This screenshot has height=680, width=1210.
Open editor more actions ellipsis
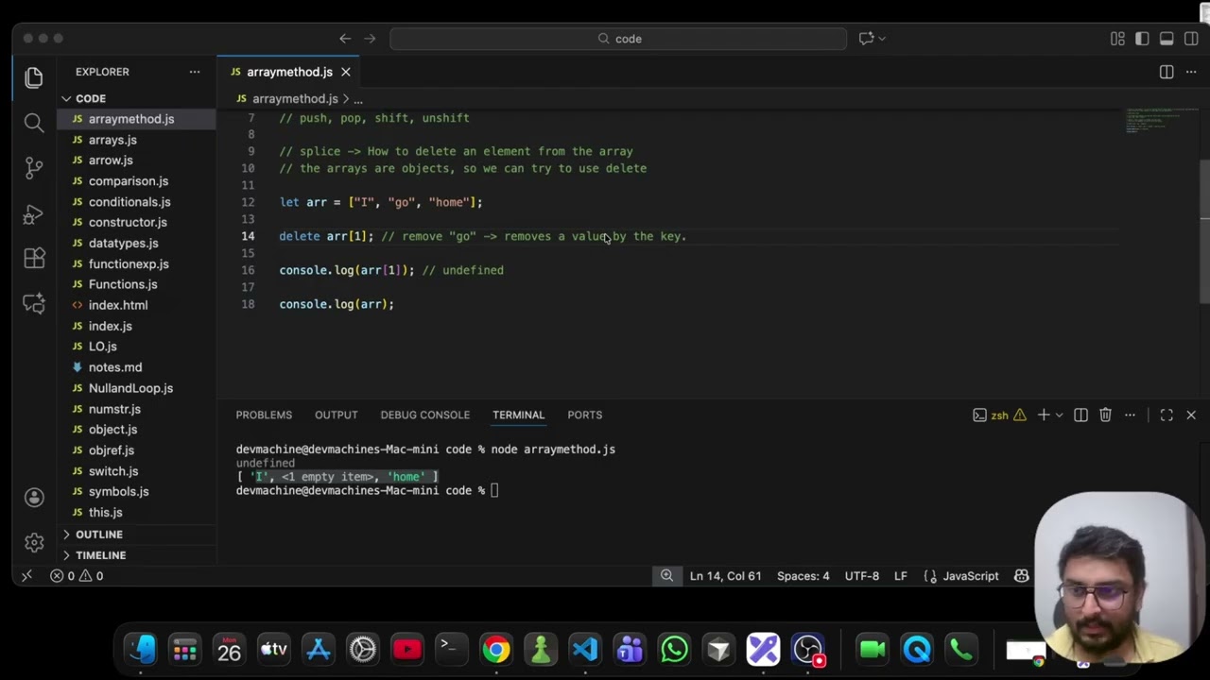[1191, 72]
